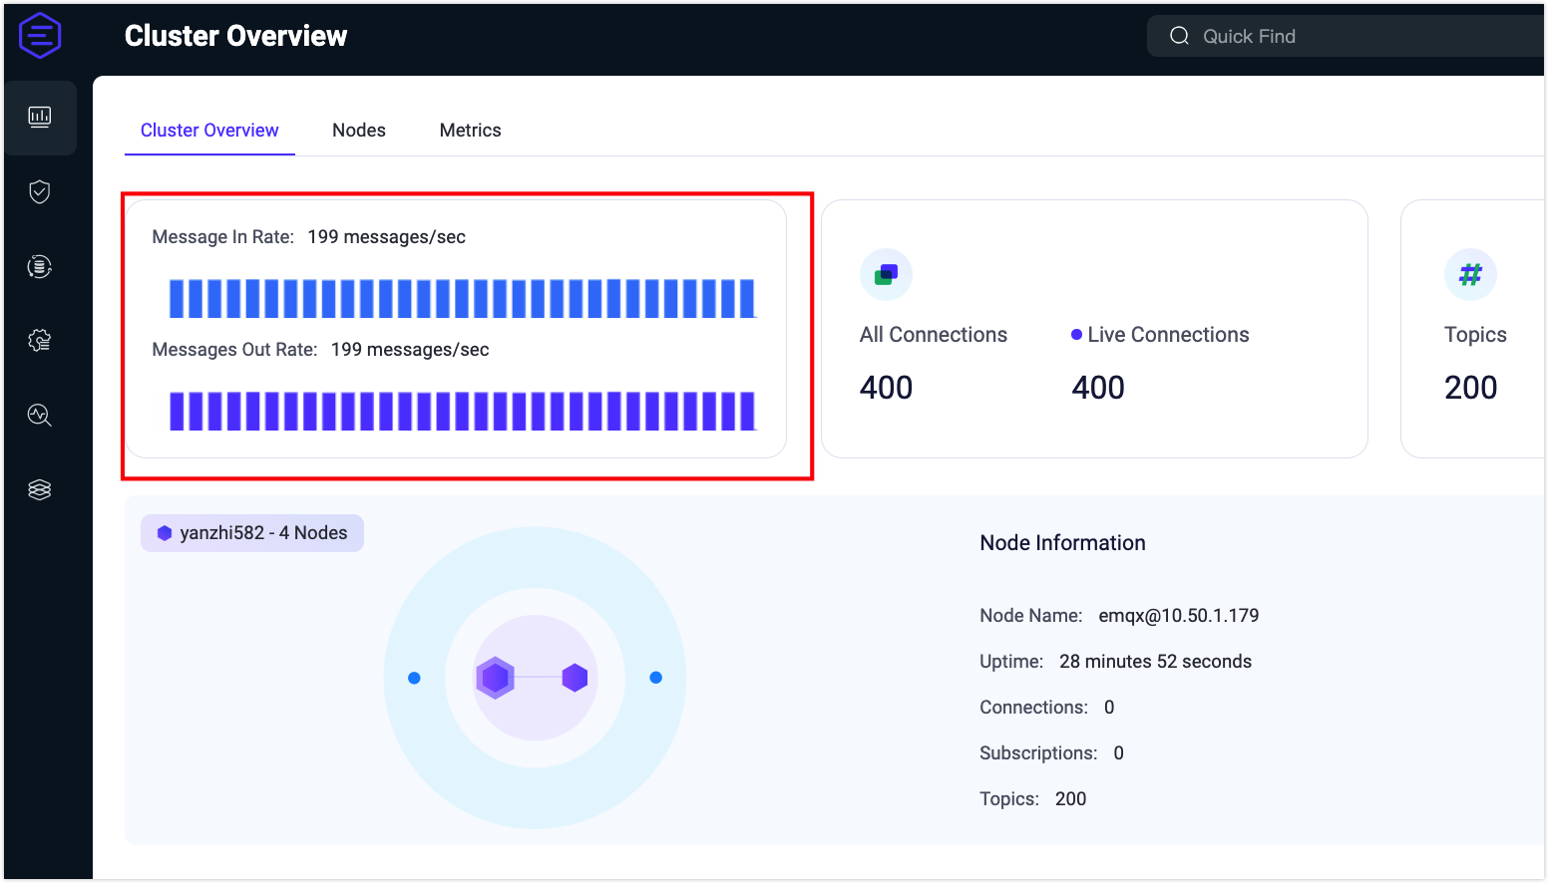This screenshot has width=1548, height=883.
Task: Open the gear management sidebar icon
Action: coord(40,341)
